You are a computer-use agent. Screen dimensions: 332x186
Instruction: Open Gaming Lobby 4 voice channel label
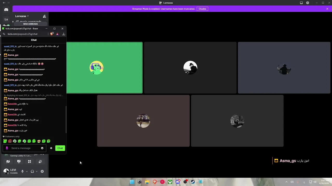(x=21, y=156)
